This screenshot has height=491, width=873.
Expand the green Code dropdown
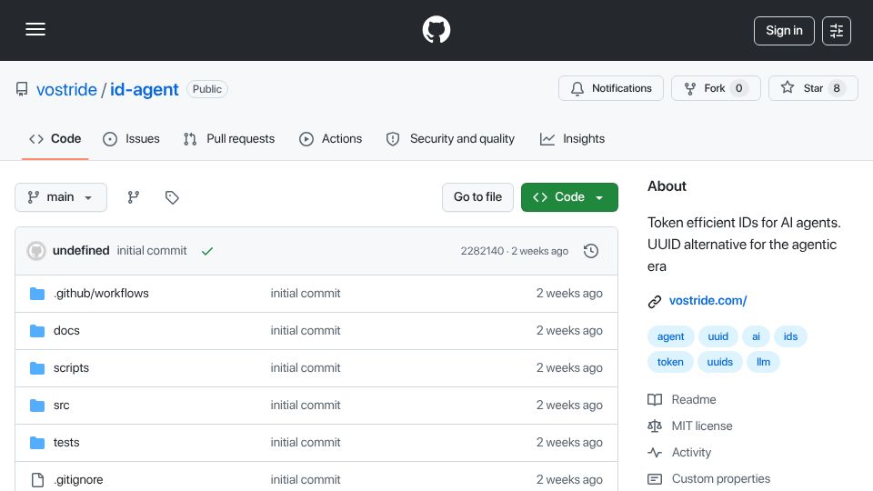coord(569,197)
